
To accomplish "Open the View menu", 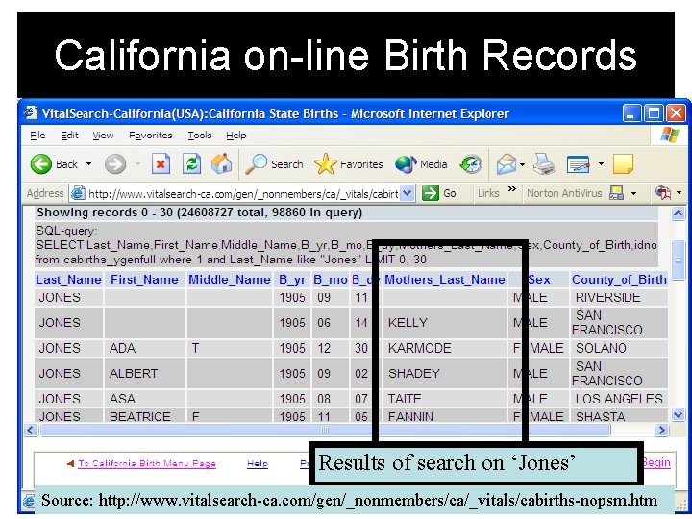I will pos(103,136).
